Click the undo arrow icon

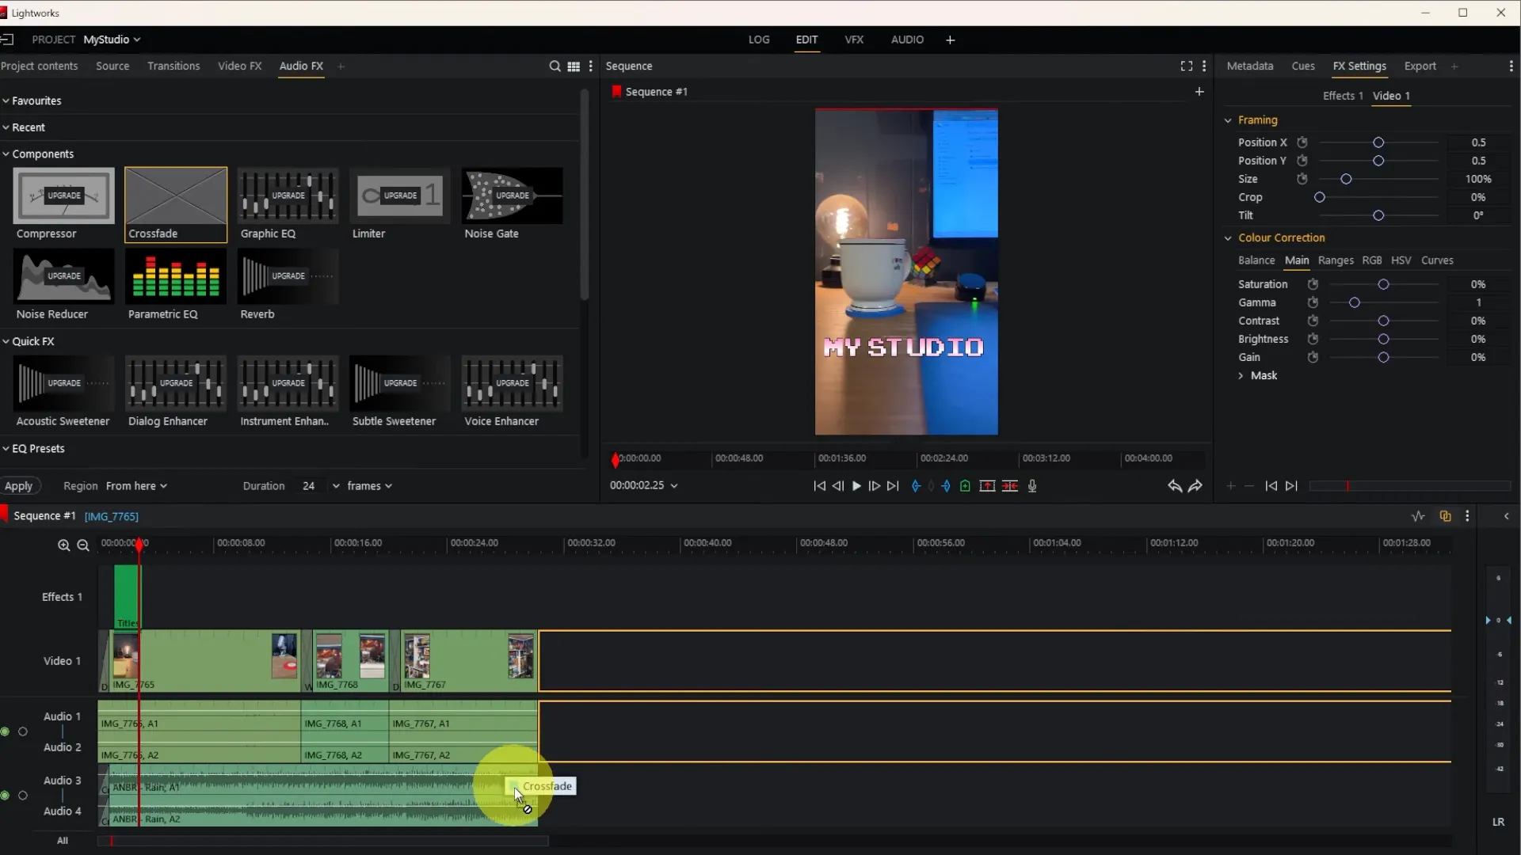coord(1174,486)
